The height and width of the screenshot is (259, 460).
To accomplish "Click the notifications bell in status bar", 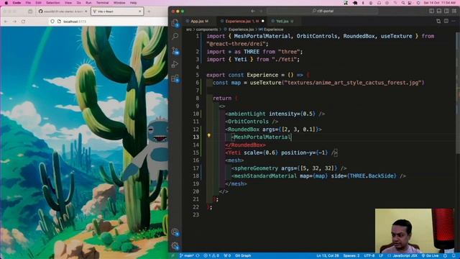I will click(454, 256).
